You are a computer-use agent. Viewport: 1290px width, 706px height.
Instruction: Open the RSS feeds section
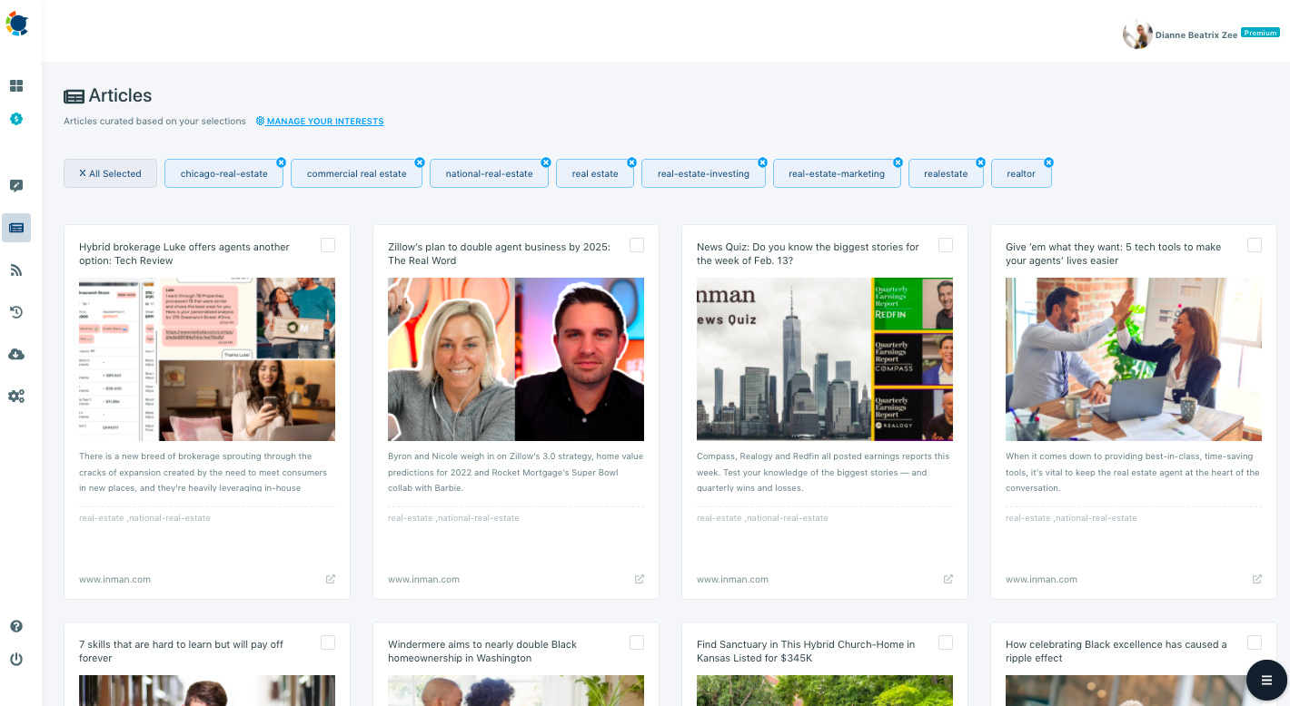click(15, 270)
